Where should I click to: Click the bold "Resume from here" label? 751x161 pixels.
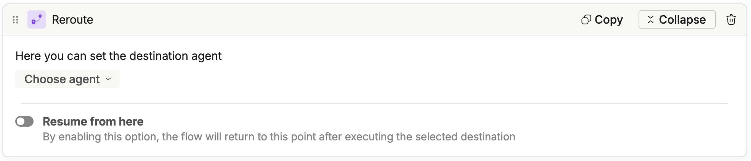pos(93,122)
